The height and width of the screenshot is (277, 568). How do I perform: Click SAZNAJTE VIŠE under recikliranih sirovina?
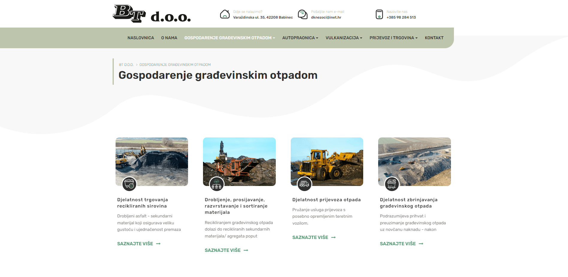[135, 244]
